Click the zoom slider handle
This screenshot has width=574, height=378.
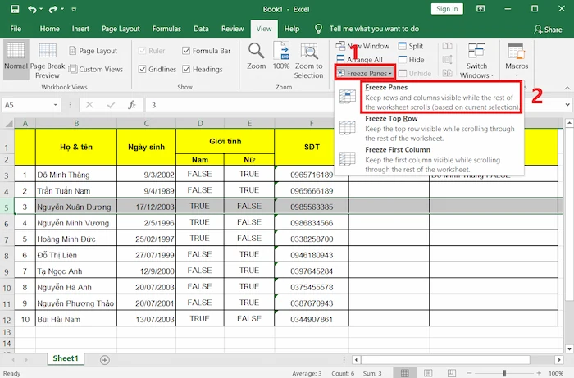pyautogui.click(x=504, y=373)
